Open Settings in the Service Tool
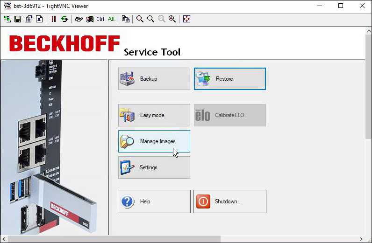 pos(154,167)
